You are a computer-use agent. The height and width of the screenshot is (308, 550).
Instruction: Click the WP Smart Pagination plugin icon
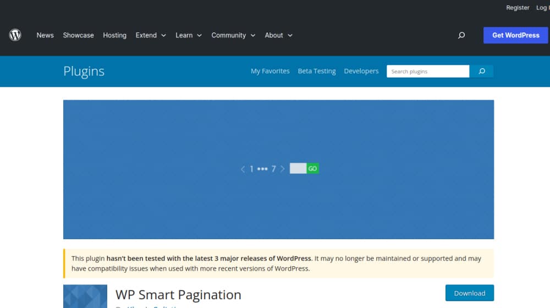[85, 296]
